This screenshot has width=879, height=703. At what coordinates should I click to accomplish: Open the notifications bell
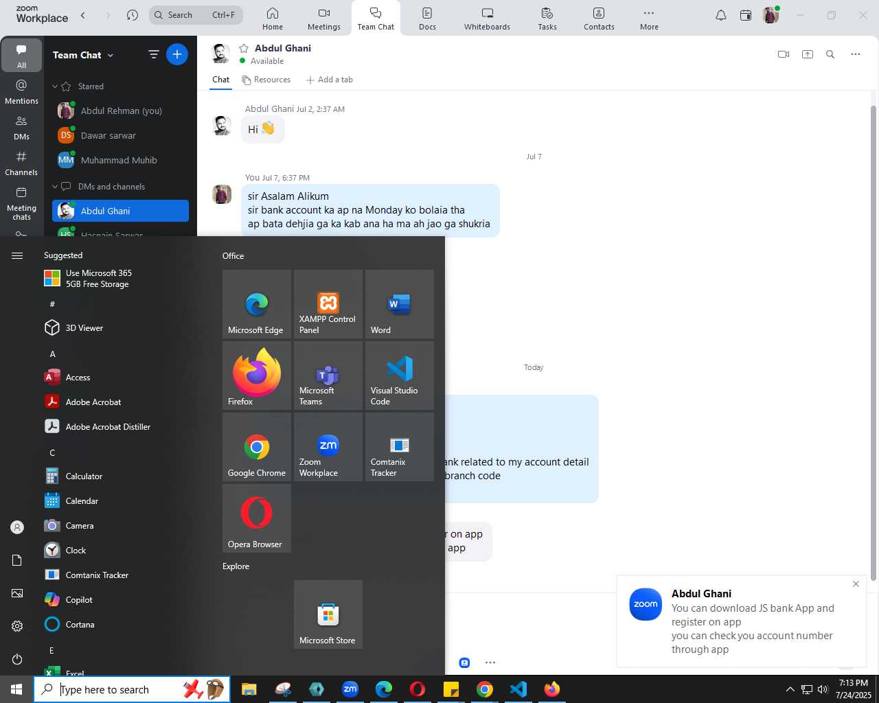721,15
